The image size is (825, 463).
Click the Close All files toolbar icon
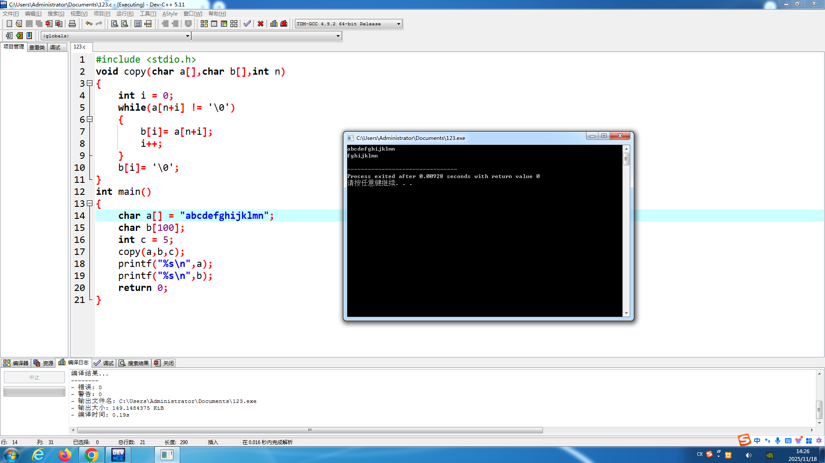(59, 24)
